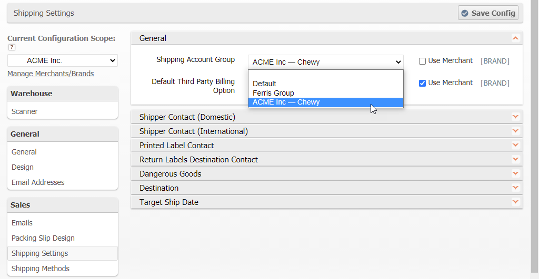Expand Shipper Contact (International) arrow icon
539x279 pixels.
(515, 131)
